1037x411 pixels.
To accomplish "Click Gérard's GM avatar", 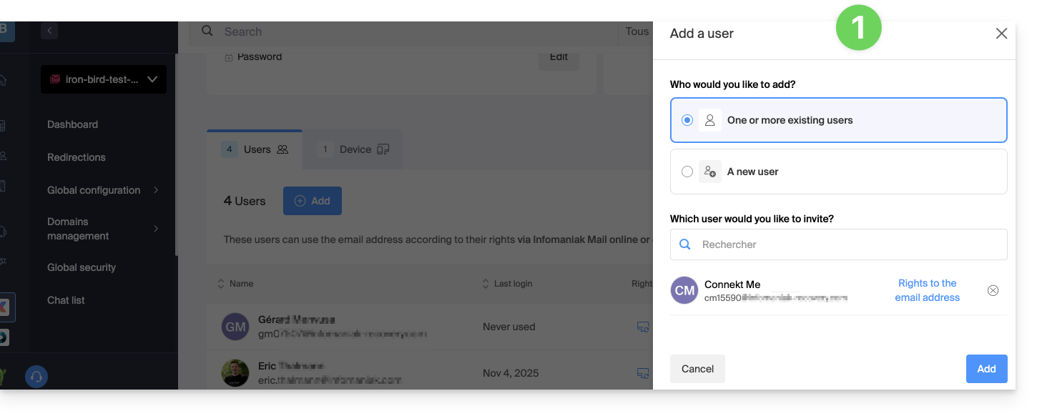I will tap(235, 327).
